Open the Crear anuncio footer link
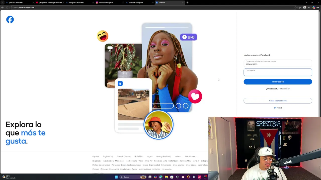This screenshot has width=321, height=180. [x=179, y=165]
